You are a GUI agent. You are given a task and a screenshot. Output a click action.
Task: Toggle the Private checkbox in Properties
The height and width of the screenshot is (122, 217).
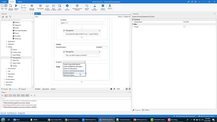(184, 26)
